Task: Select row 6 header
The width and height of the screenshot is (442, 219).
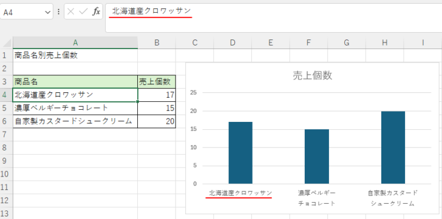Action: pos(6,121)
